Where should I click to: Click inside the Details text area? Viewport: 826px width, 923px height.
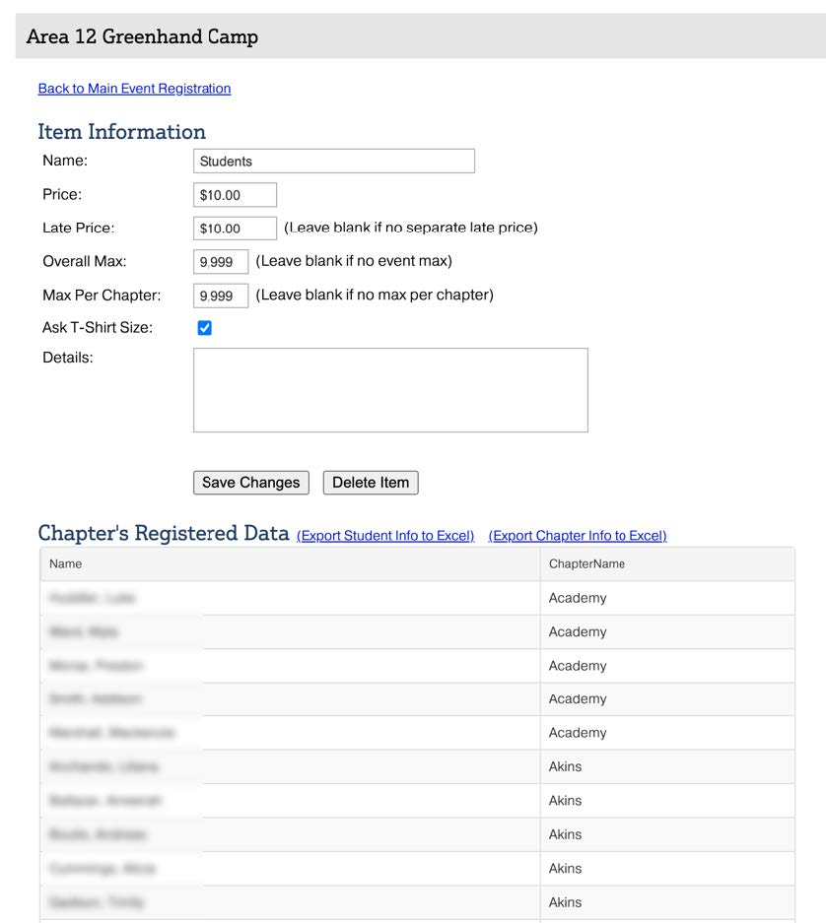[390, 390]
